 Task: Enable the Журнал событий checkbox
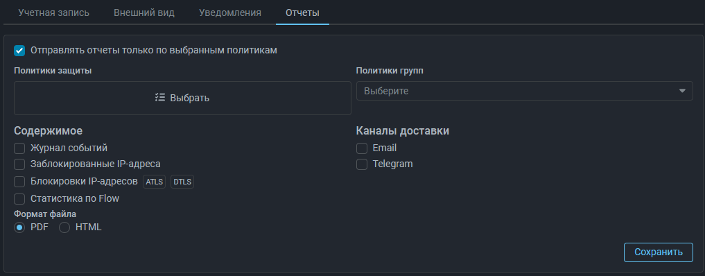tap(19, 148)
